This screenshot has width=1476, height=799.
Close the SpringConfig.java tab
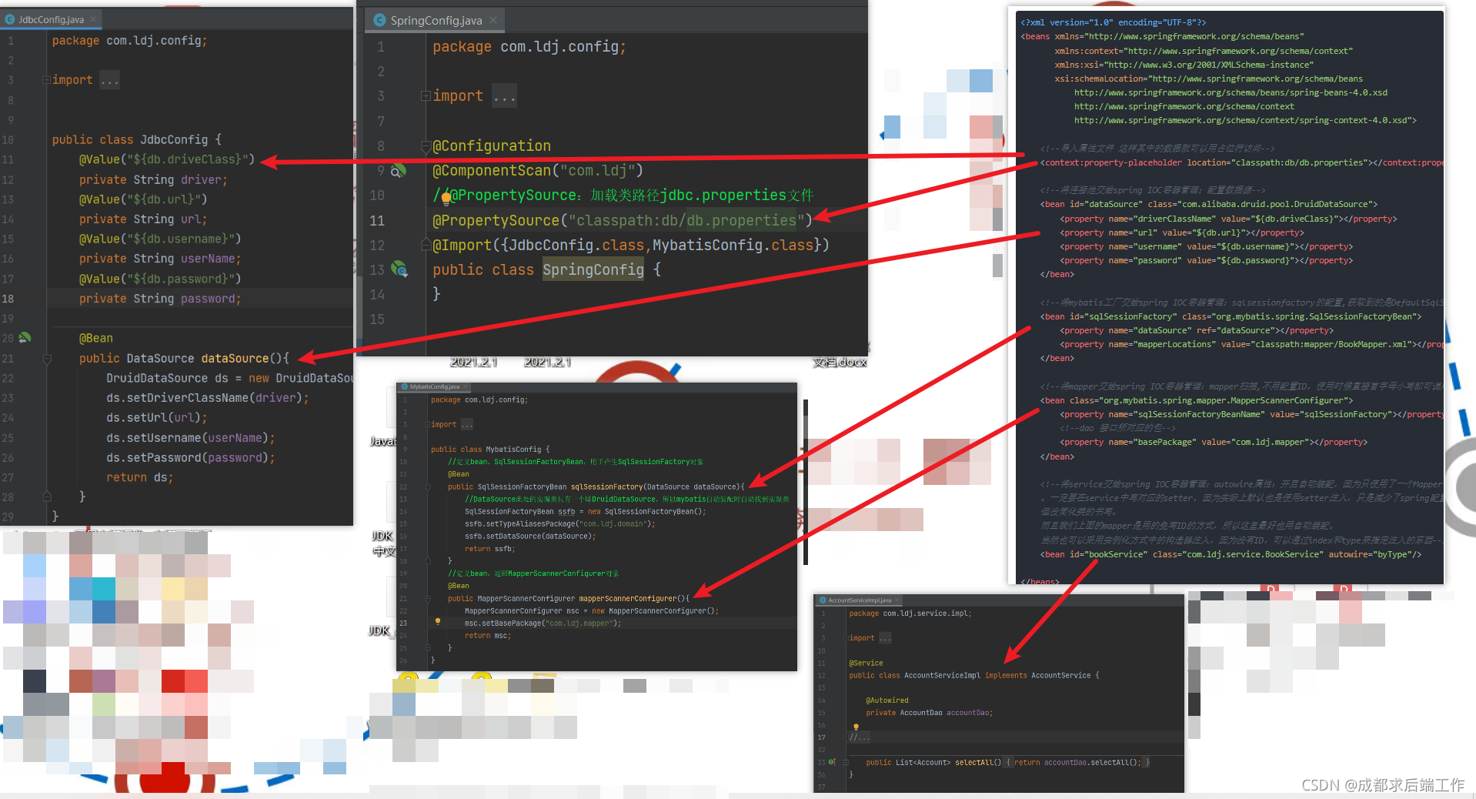pos(493,20)
